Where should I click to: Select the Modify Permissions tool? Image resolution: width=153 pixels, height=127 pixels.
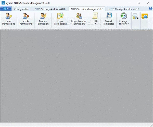click(43, 19)
